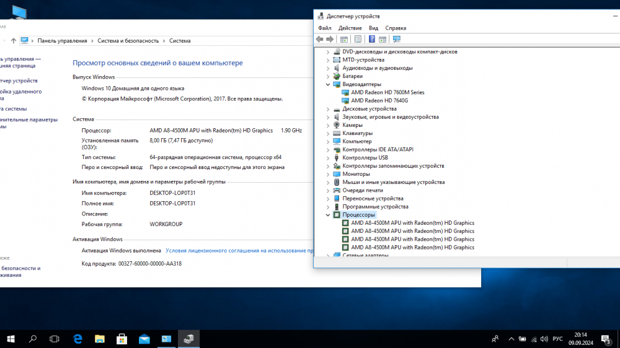The height and width of the screenshot is (348, 620).
Task: Click the Батареи battery icon
Action: (337, 76)
